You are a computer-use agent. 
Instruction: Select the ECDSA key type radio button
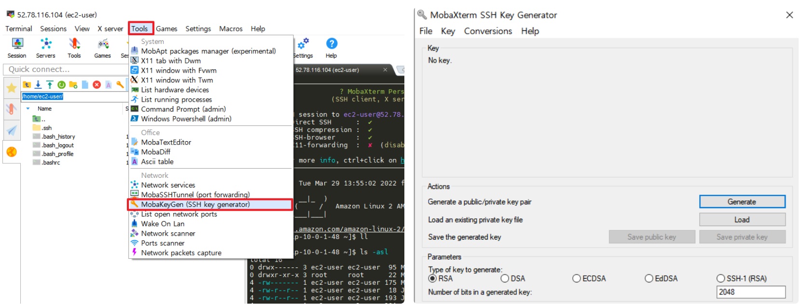click(x=576, y=279)
